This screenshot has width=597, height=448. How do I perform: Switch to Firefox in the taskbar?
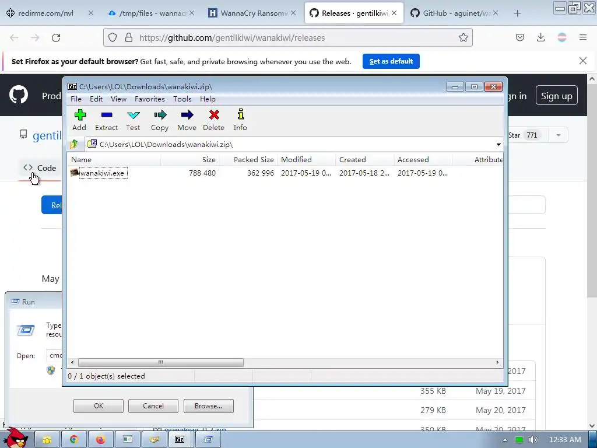pos(100,440)
